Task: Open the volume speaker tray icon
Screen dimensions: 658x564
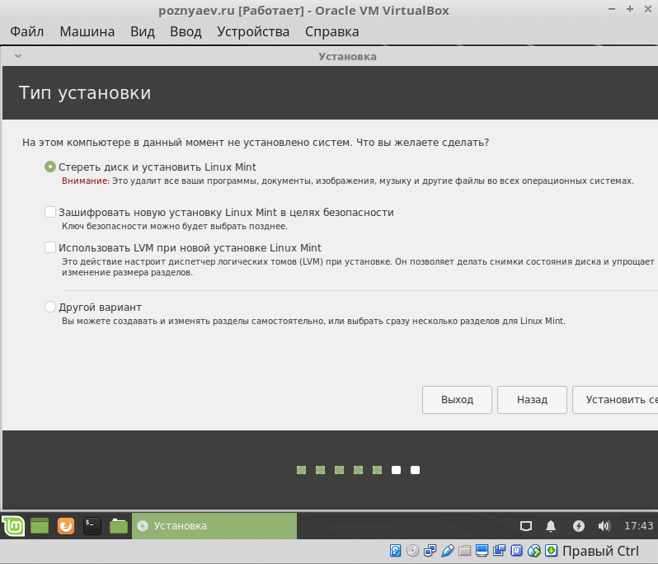Action: click(x=604, y=526)
